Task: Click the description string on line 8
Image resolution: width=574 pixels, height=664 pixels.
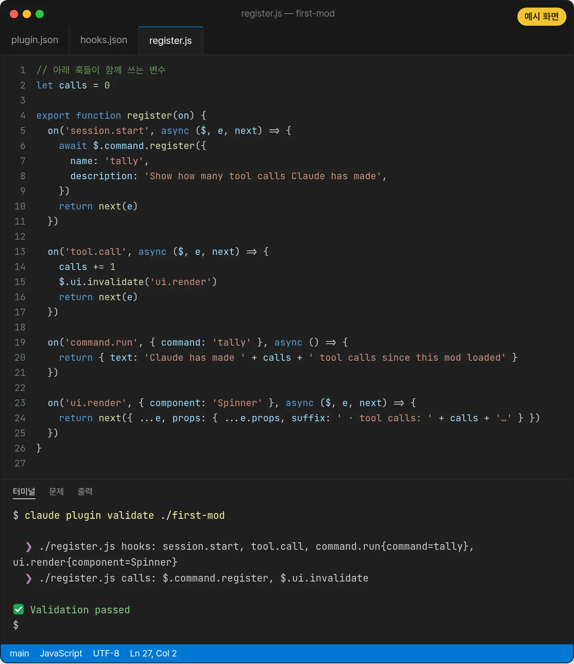Action: (263, 176)
